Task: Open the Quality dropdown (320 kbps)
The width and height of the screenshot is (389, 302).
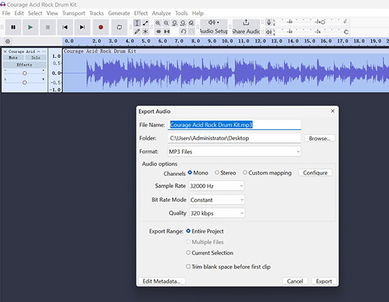Action: click(217, 213)
